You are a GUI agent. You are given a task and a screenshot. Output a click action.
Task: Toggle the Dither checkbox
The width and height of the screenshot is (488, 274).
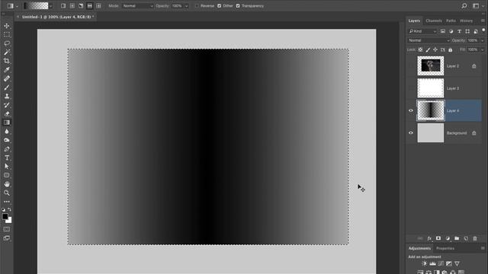[x=219, y=6]
